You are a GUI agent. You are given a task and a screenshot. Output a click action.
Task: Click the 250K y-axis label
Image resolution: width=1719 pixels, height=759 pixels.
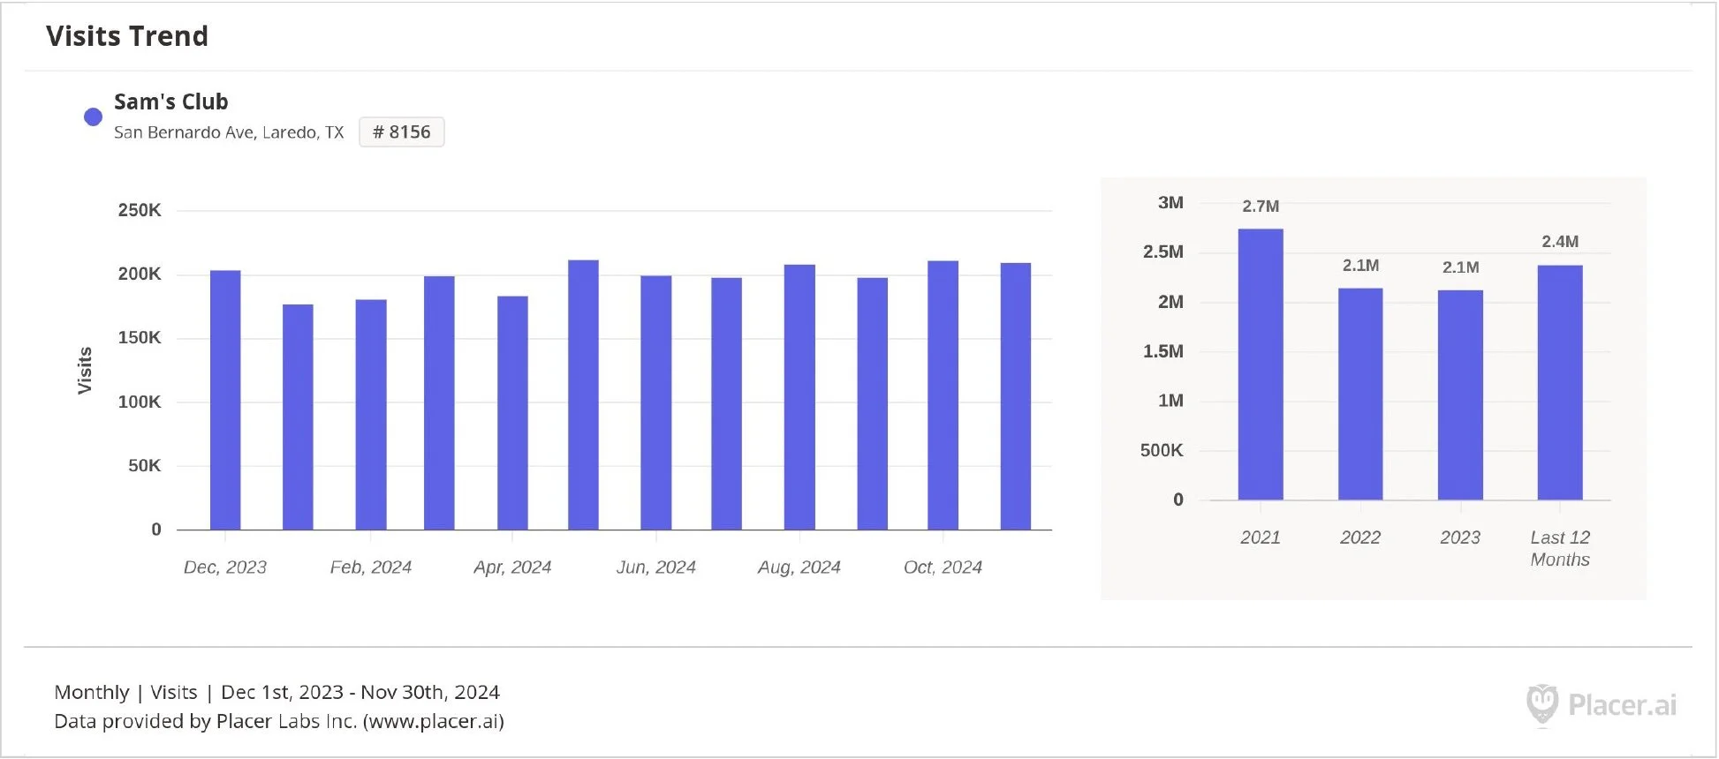(140, 210)
